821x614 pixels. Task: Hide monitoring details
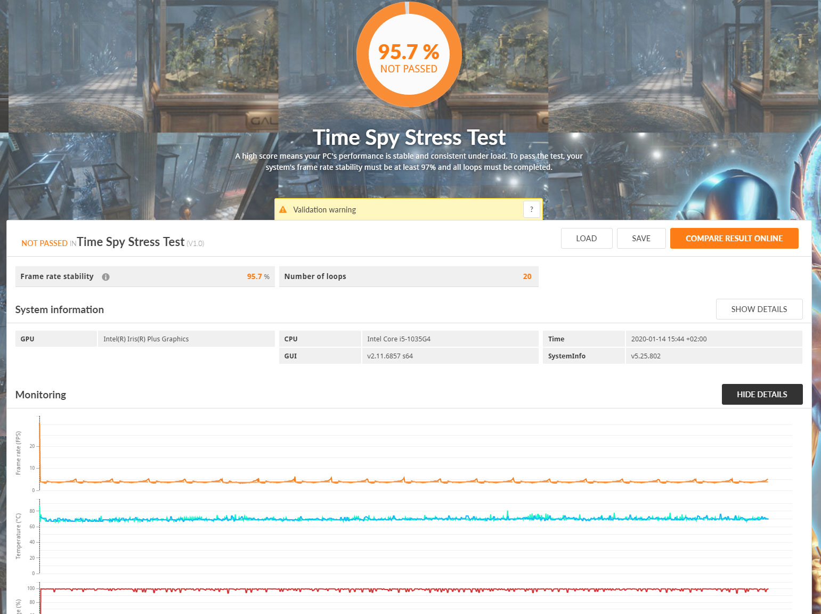click(x=762, y=395)
